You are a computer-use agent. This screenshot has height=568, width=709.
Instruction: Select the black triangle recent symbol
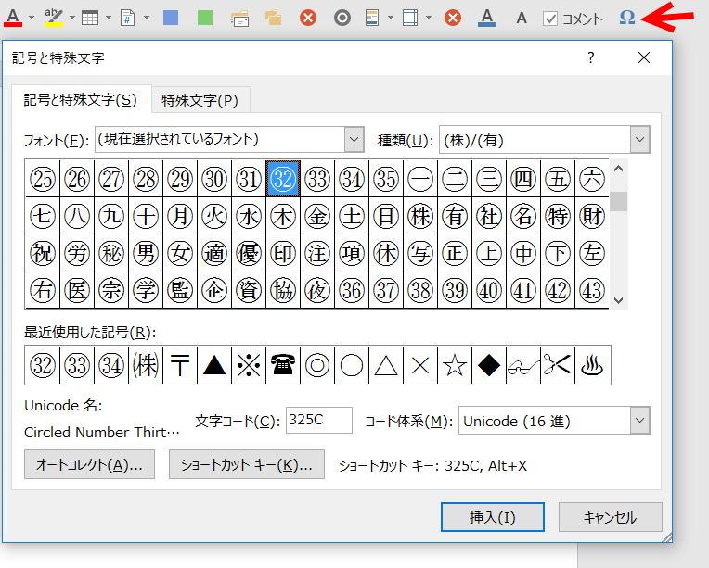pyautogui.click(x=214, y=365)
